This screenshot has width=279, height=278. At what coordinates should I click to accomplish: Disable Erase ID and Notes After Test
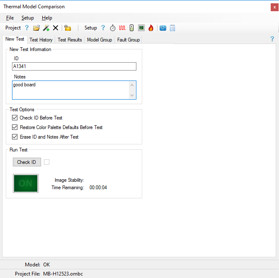15,137
